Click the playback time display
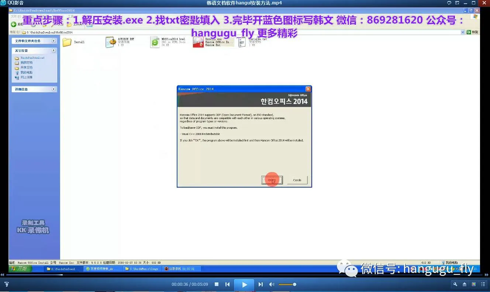490x292 pixels. (x=190, y=285)
